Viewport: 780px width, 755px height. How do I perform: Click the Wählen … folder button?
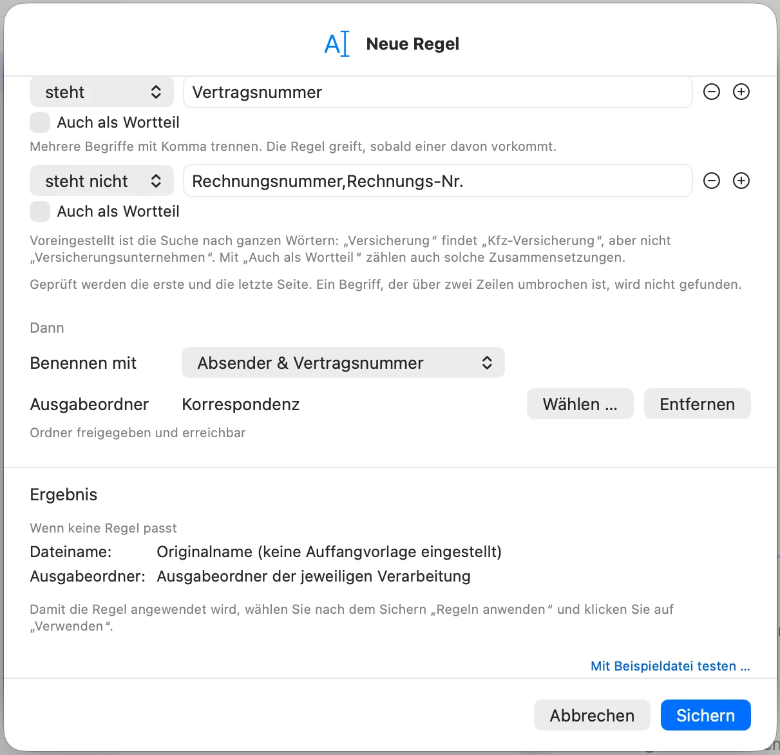[580, 404]
